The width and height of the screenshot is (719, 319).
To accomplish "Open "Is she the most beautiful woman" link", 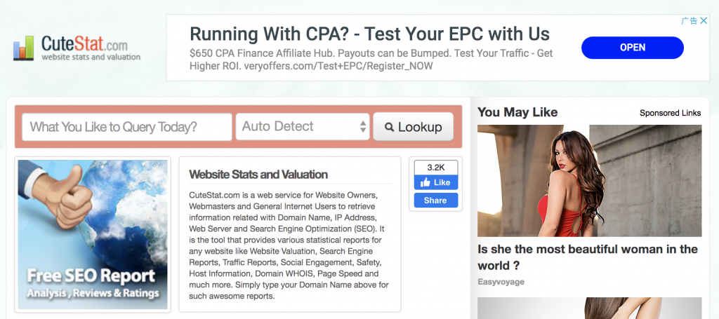I will click(587, 257).
